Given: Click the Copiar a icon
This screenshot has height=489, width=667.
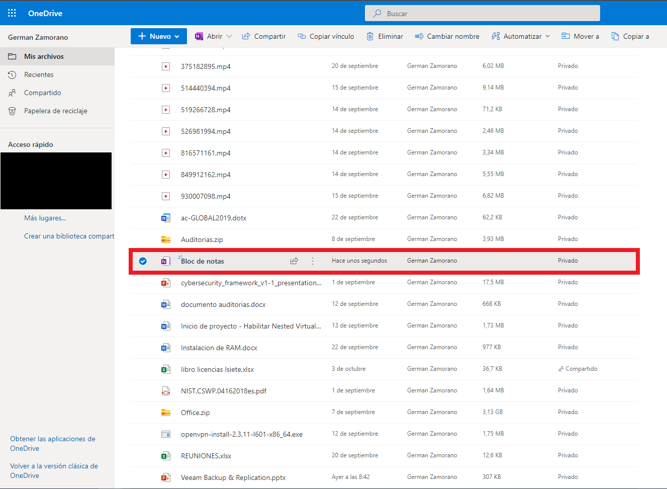Looking at the screenshot, I should coord(615,36).
